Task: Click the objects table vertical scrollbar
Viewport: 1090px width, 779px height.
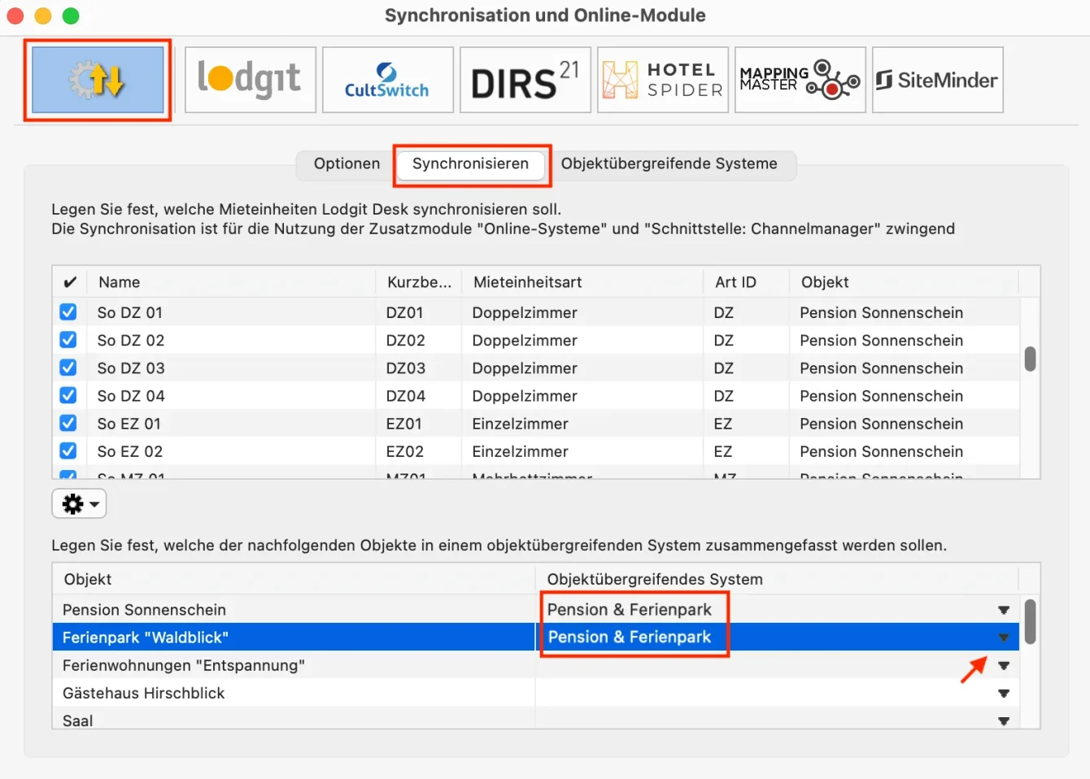Action: click(x=1030, y=622)
